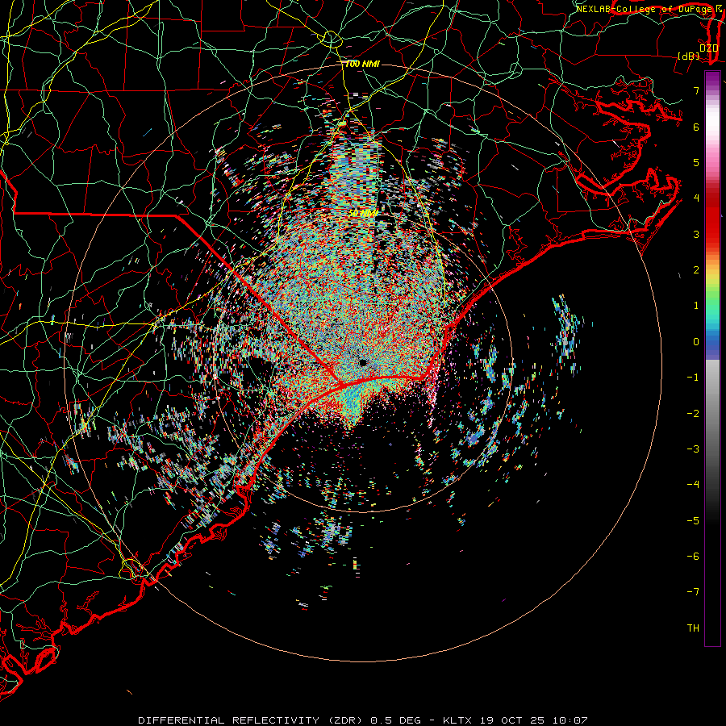This screenshot has height=726, width=726.
Task: Click the -1 dB scale label
Action: point(693,378)
